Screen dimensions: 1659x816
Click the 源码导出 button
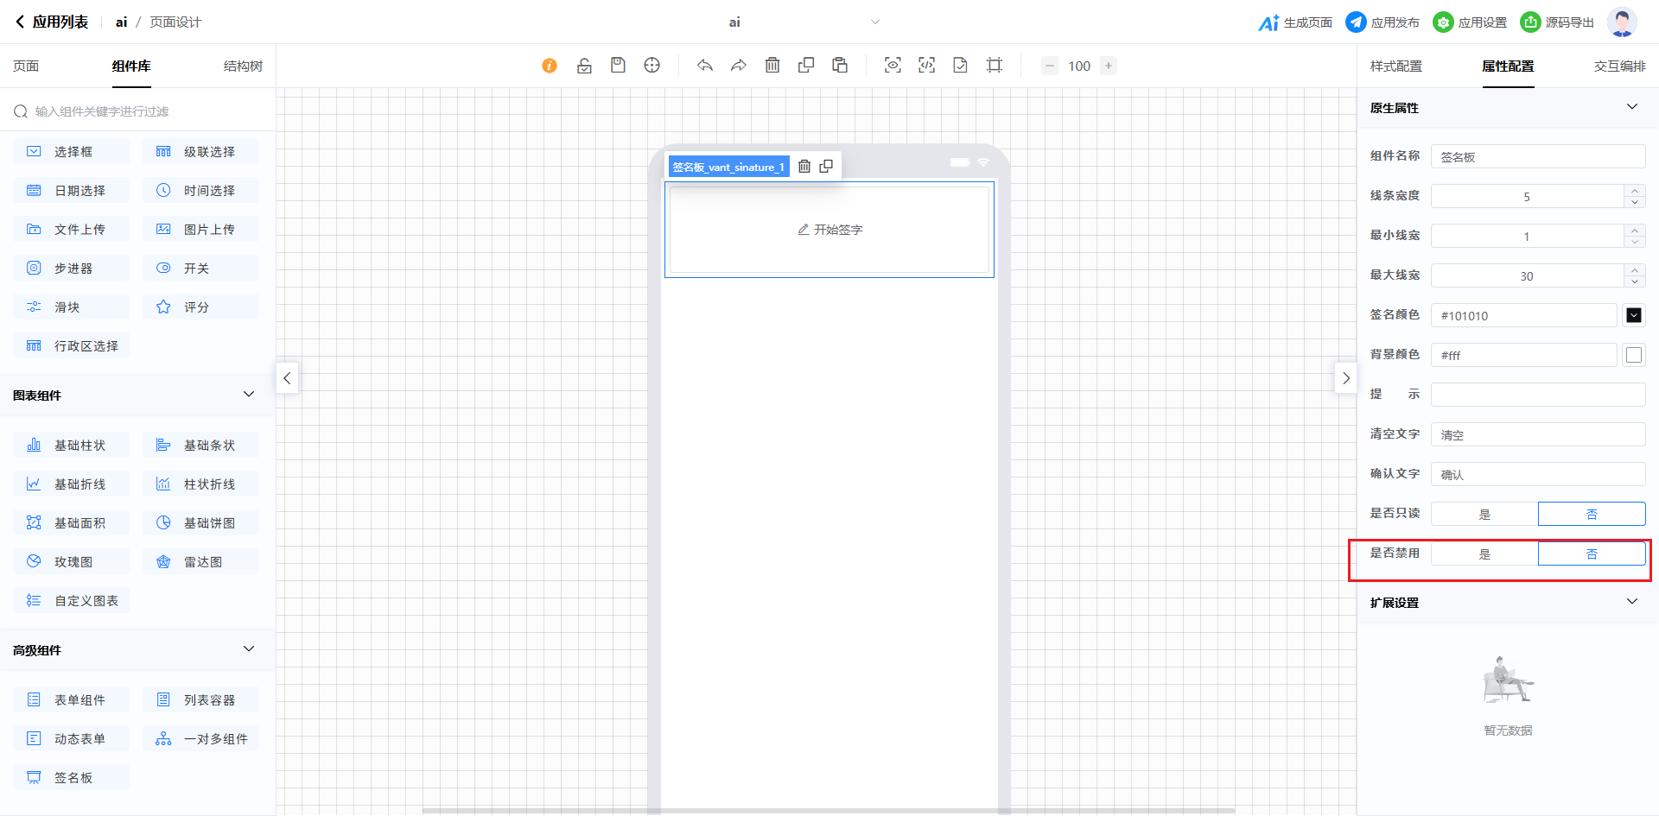tap(1558, 22)
